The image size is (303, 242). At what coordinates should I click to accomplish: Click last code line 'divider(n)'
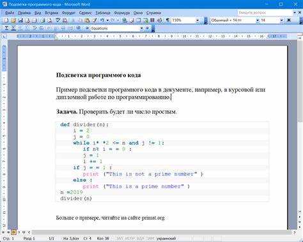[76, 198]
